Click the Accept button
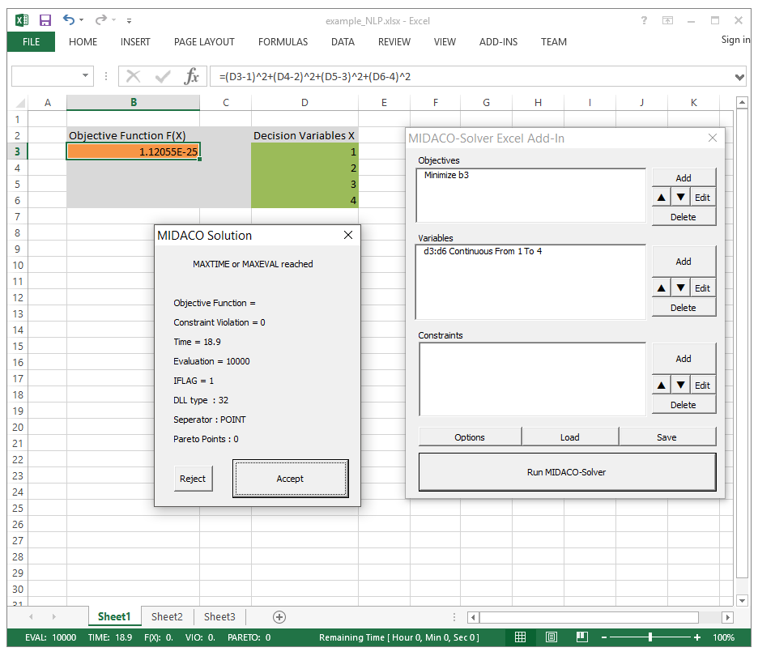758x656 pixels. tap(290, 479)
